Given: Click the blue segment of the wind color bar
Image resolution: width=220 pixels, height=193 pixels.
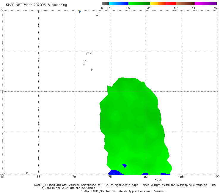Looking at the screenshot, I should coord(119,4).
